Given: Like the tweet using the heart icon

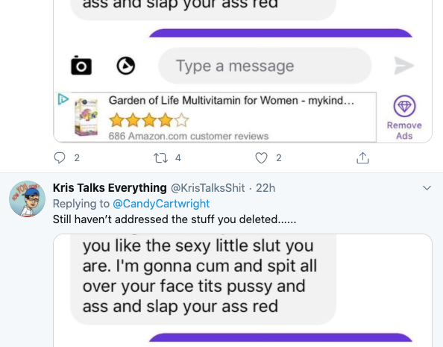Looking at the screenshot, I should [261, 157].
